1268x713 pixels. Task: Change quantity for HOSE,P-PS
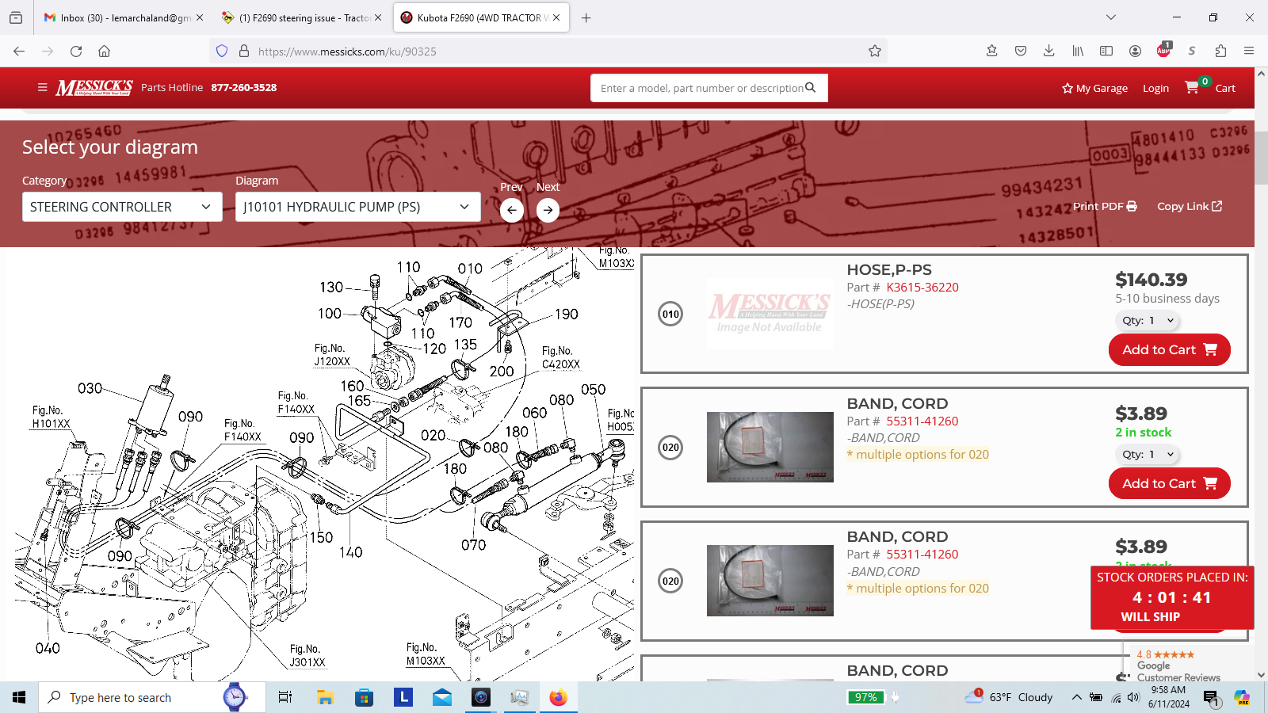1148,321
